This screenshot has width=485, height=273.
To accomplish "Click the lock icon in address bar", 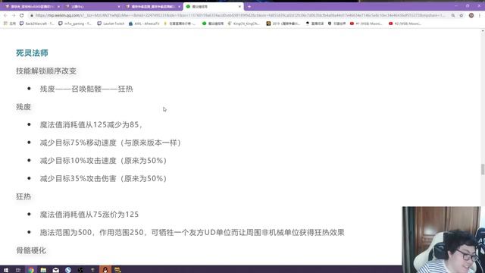I will 31,15.
